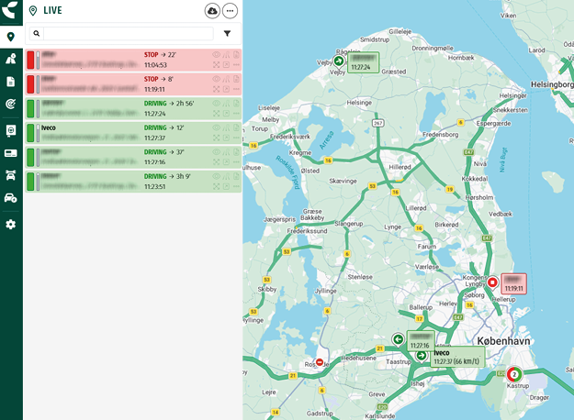Select the Iveco vehicle name in list
Viewport: 574px width, 420px height.
[x=49, y=127]
